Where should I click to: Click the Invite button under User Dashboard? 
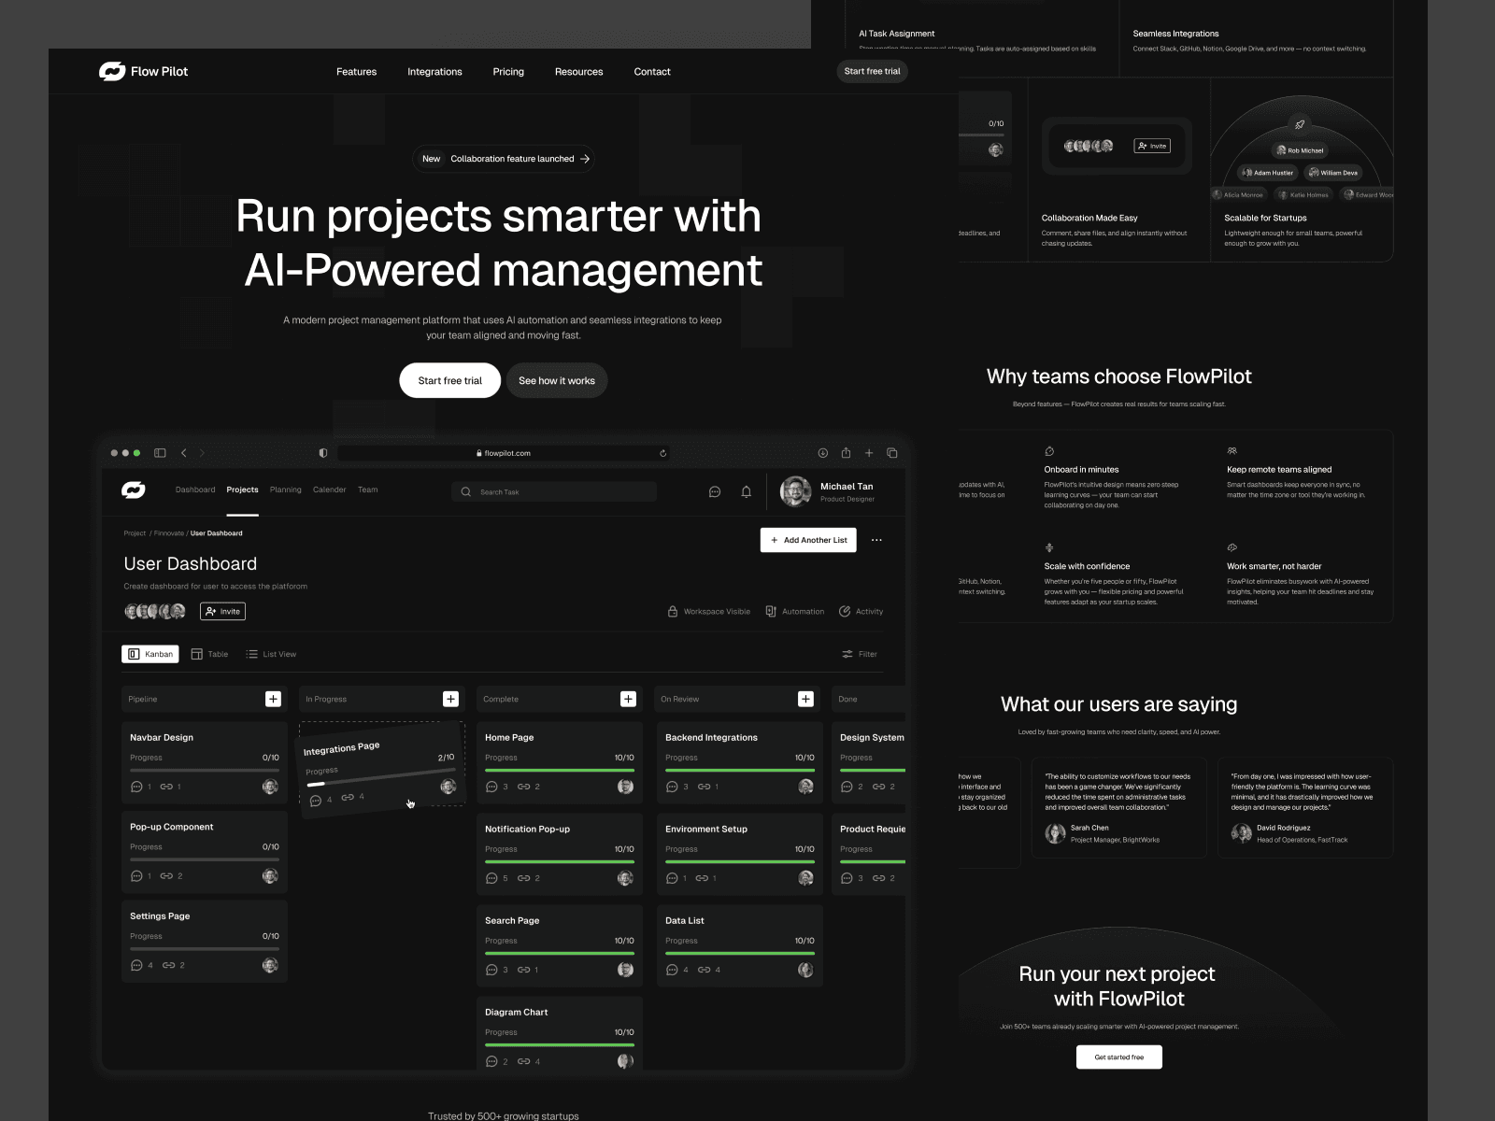point(223,611)
